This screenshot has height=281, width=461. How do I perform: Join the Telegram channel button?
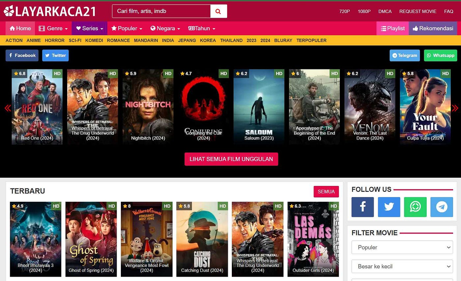405,55
